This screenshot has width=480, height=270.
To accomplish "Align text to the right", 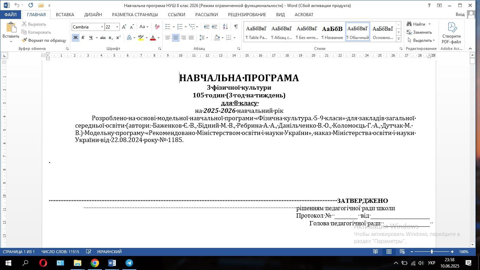I will [x=183, y=38].
